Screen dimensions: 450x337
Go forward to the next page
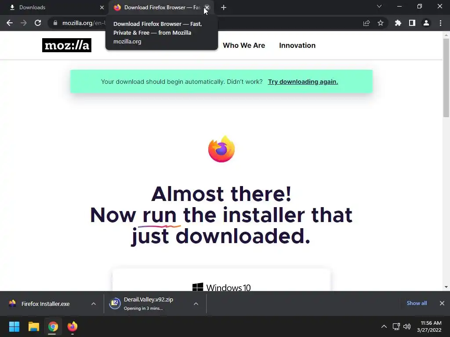coord(24,23)
